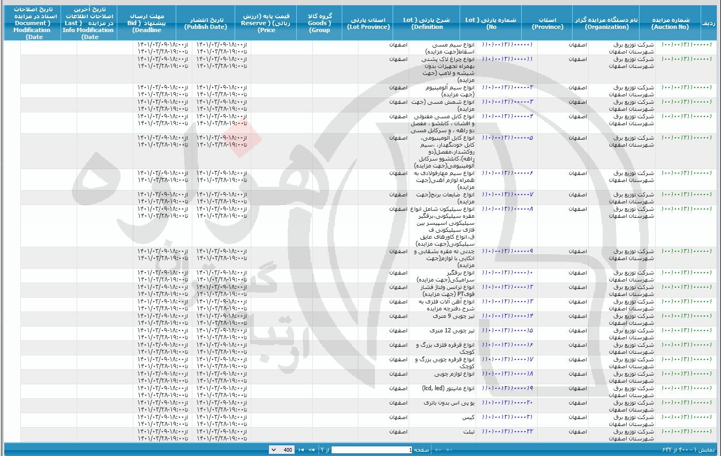Sort by Goods Group column header
This screenshot has height=456, width=721.
(319, 24)
